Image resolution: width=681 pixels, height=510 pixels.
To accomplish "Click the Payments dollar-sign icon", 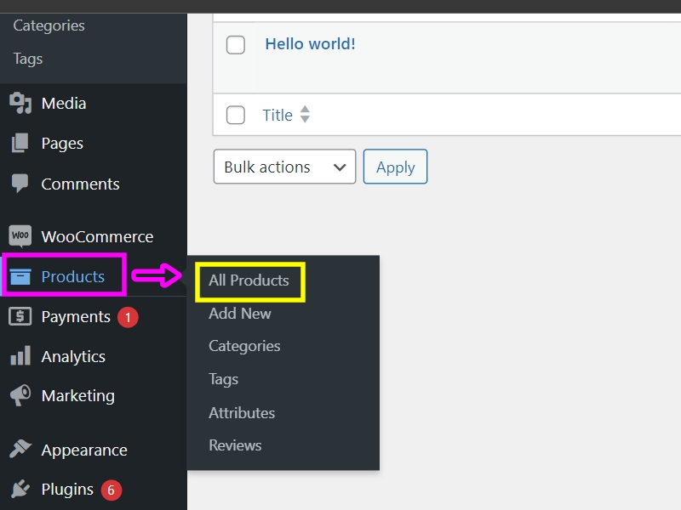I will click(x=20, y=317).
